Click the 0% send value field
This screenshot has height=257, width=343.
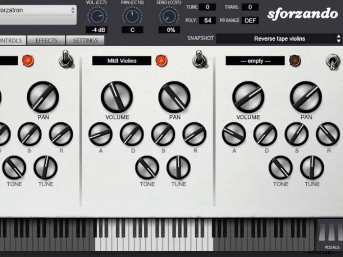click(169, 30)
